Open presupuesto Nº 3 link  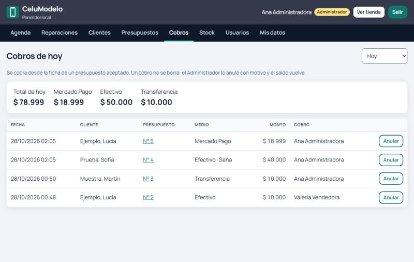tap(148, 179)
